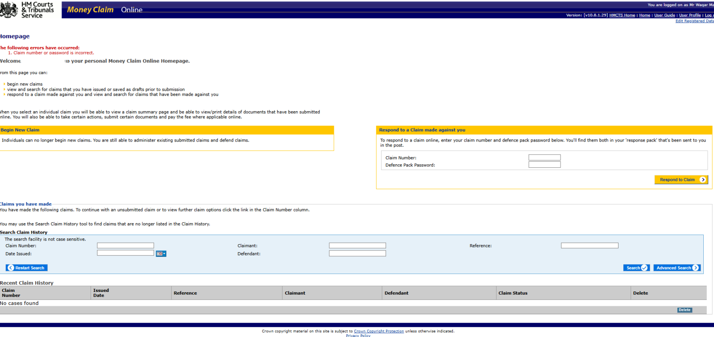This screenshot has width=714, height=337.
Task: Focus the Defence Pack Password field
Action: point(544,165)
